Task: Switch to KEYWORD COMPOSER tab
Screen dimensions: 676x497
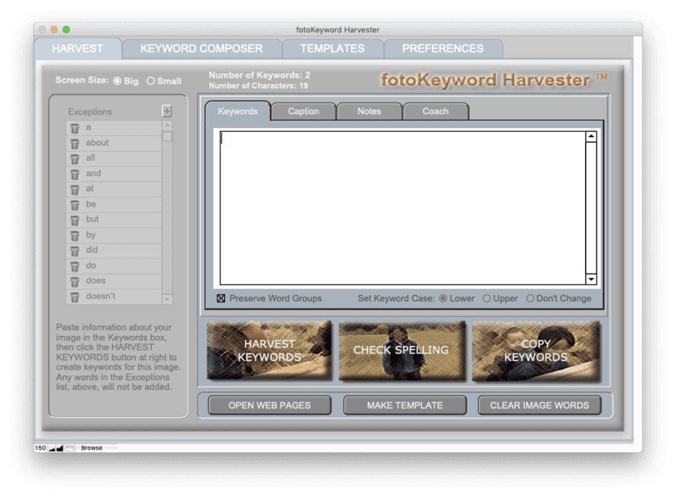Action: (x=201, y=49)
